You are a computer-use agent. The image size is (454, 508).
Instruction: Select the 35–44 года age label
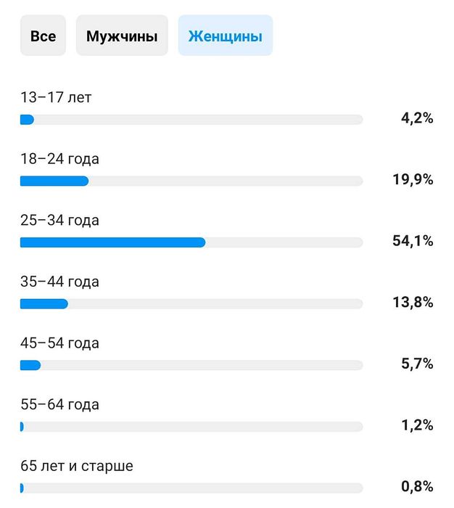pos(59,282)
